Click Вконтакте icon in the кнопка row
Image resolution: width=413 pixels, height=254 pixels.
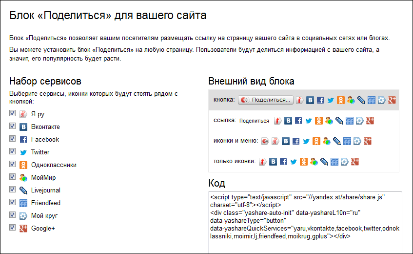tap(310, 100)
